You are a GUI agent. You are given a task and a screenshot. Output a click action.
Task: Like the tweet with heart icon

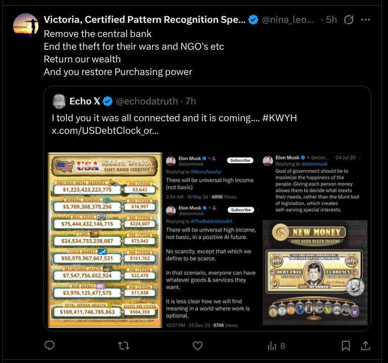click(197, 346)
